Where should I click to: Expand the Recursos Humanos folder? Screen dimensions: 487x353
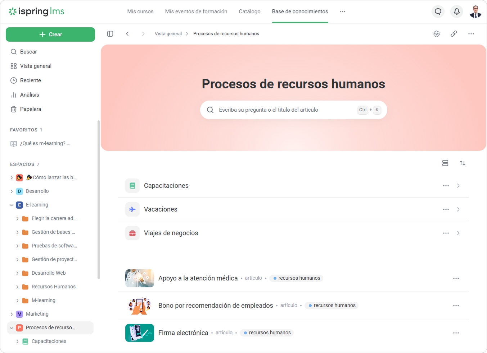(x=17, y=287)
